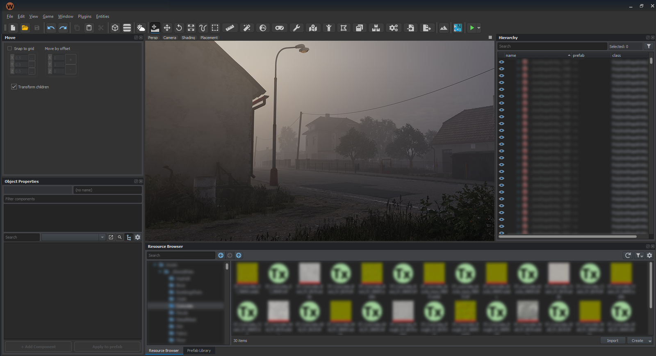Open the Edit menu
656x356 pixels.
coord(21,16)
